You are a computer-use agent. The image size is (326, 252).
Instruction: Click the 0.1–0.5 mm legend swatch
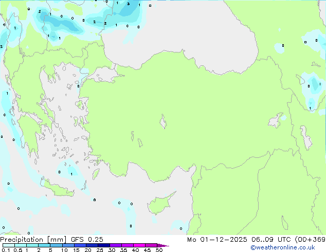[x=9, y=245]
